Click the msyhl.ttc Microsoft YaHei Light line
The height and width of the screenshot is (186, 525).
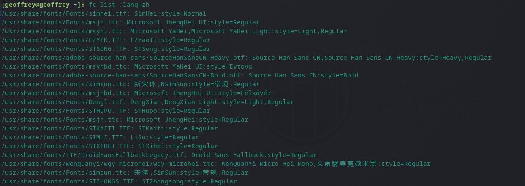coord(174,31)
